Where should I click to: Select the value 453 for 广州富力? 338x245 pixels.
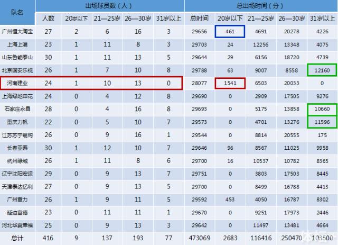click(x=230, y=199)
